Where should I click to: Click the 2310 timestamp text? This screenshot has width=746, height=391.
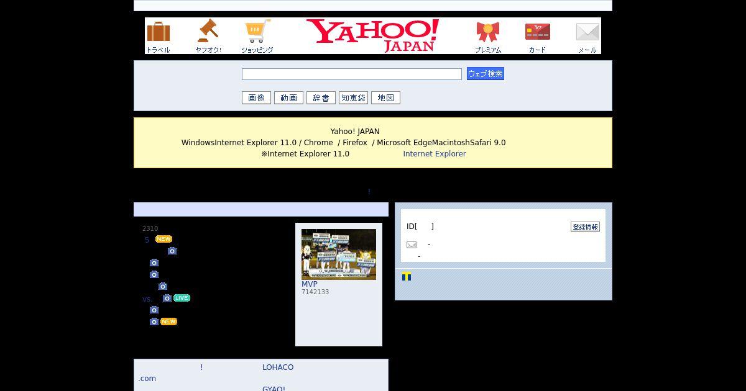pyautogui.click(x=150, y=228)
